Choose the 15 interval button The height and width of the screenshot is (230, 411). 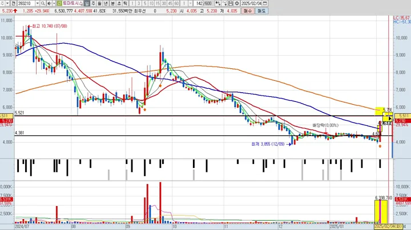pos(158,3)
